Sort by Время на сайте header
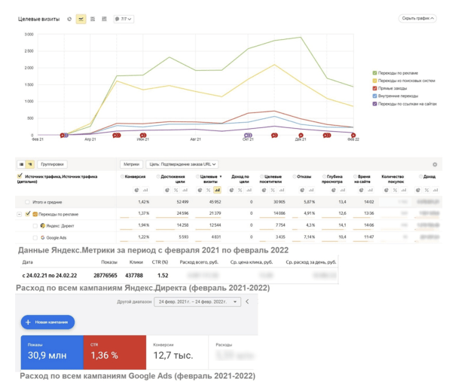 [x=362, y=179]
